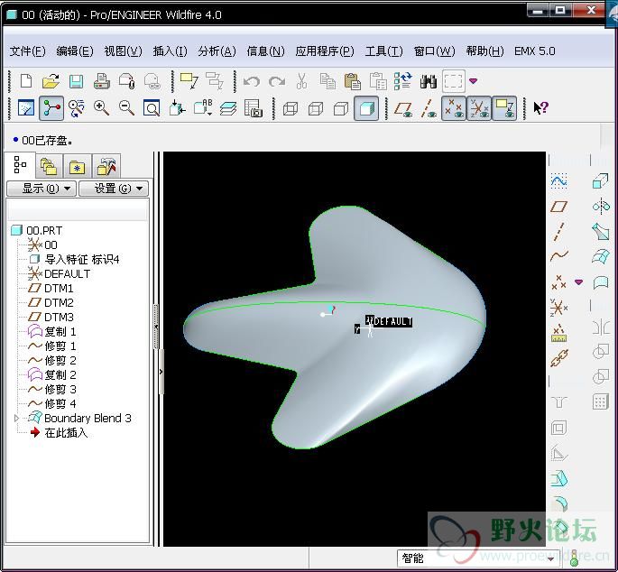Expand the Boundary Blend 3 feature
Screen dimensions: 618x572
pos(16,419)
